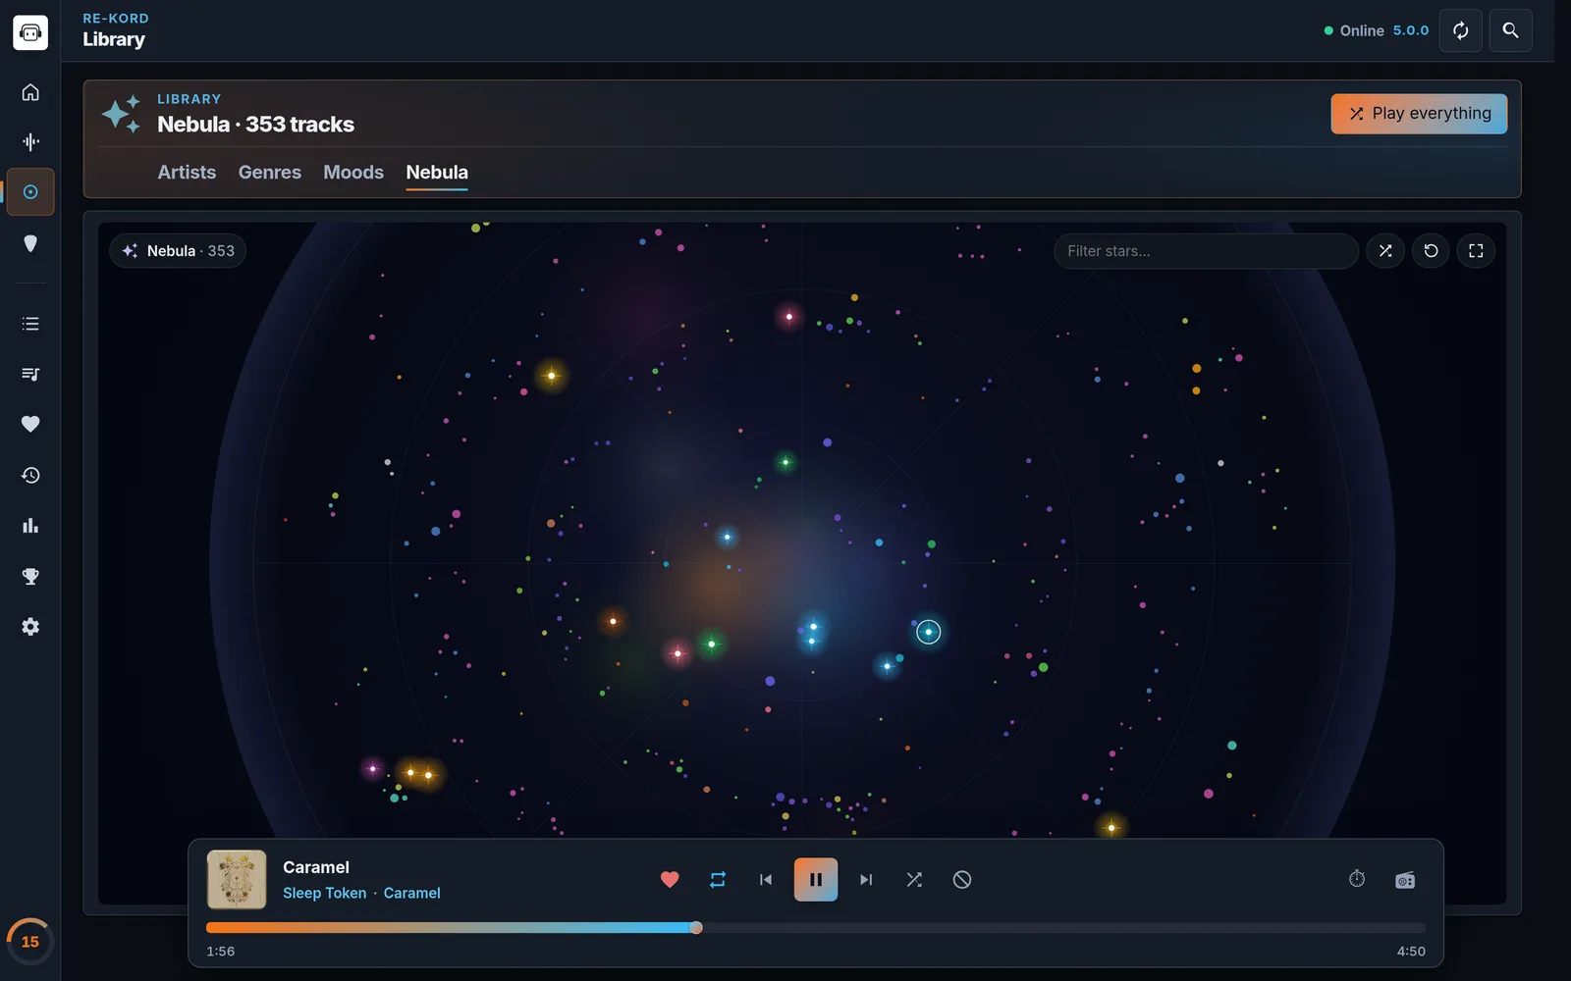Open the radio mode icon

click(x=1405, y=880)
